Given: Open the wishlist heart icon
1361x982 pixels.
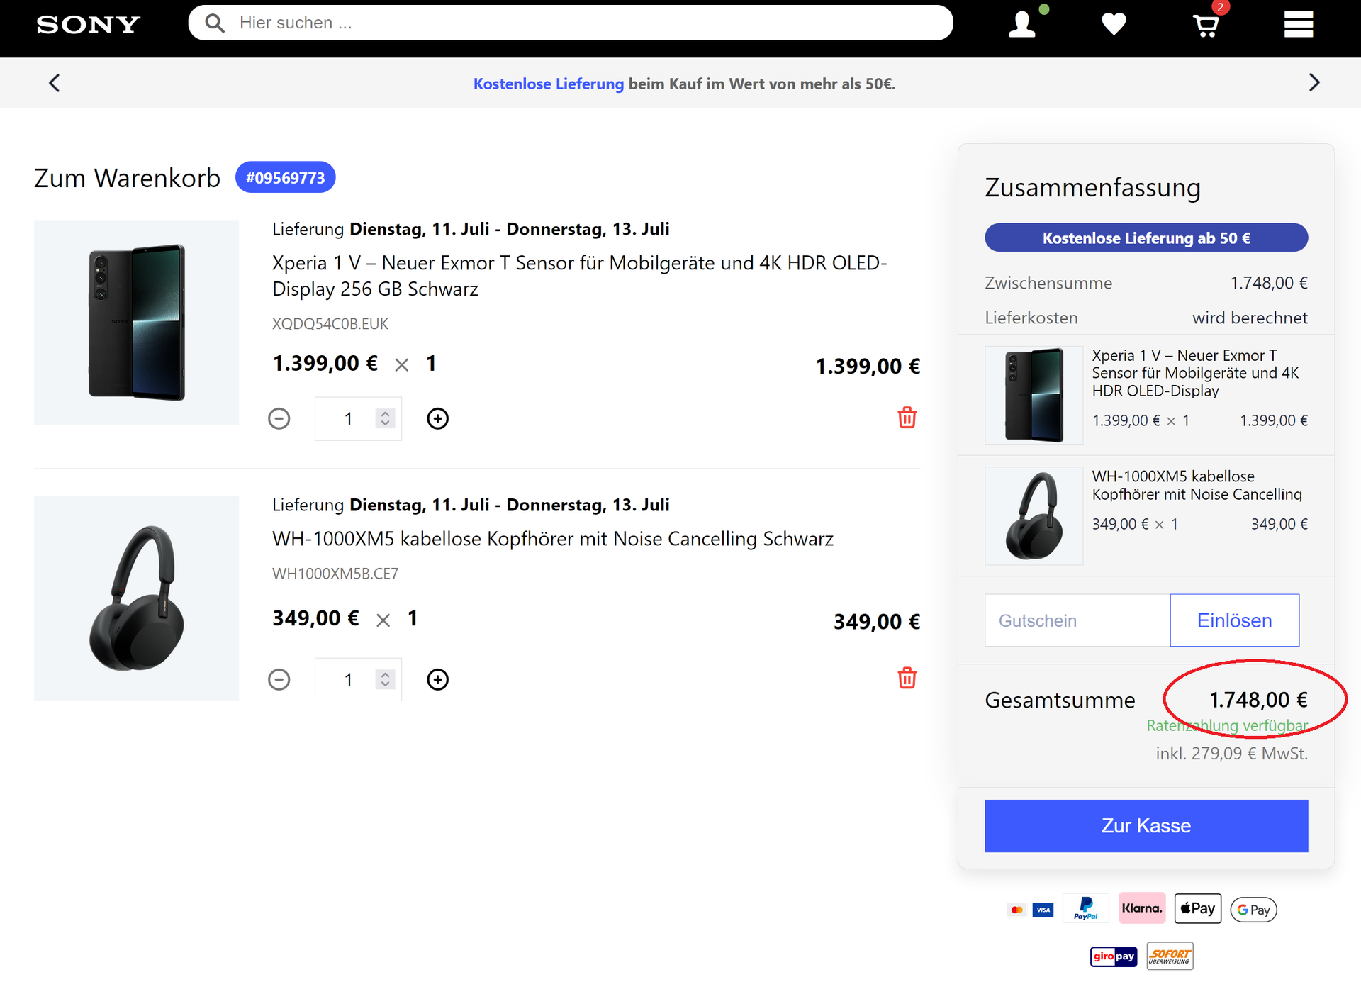Looking at the screenshot, I should tap(1114, 24).
